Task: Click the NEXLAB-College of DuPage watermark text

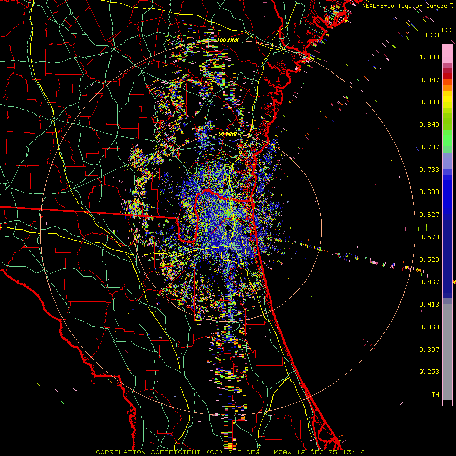Action: 407,6
